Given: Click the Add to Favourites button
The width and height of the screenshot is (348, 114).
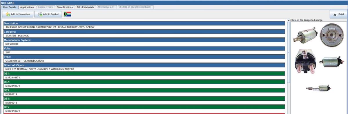Looking at the screenshot, I should 17,14.
